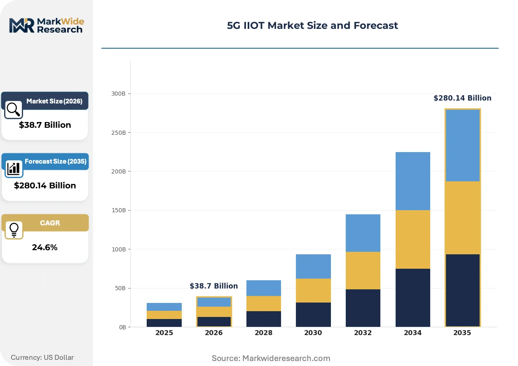
Task: Click the 200B y-axis label
Action: [x=119, y=171]
